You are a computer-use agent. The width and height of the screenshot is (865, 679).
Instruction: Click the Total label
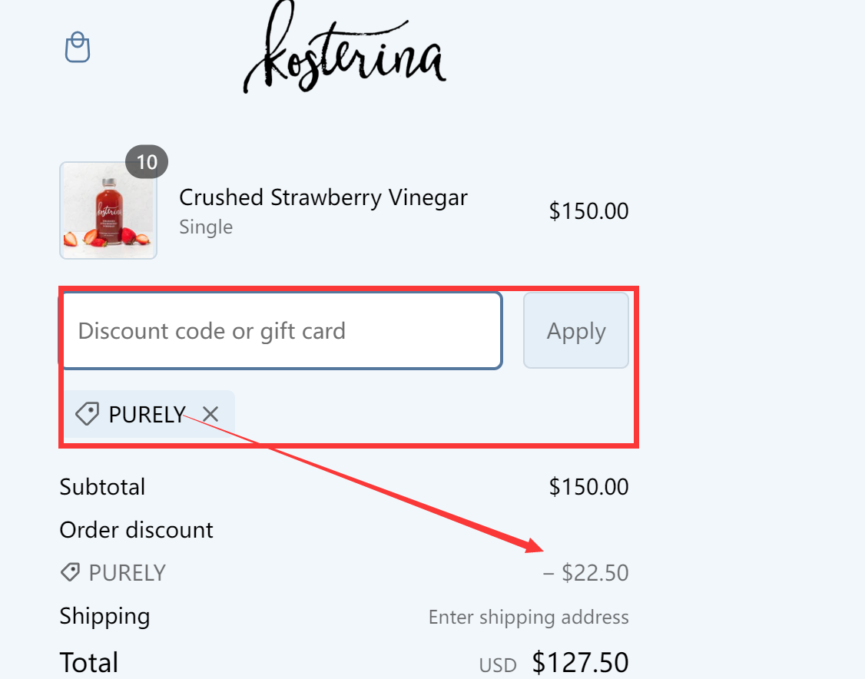[88, 661]
